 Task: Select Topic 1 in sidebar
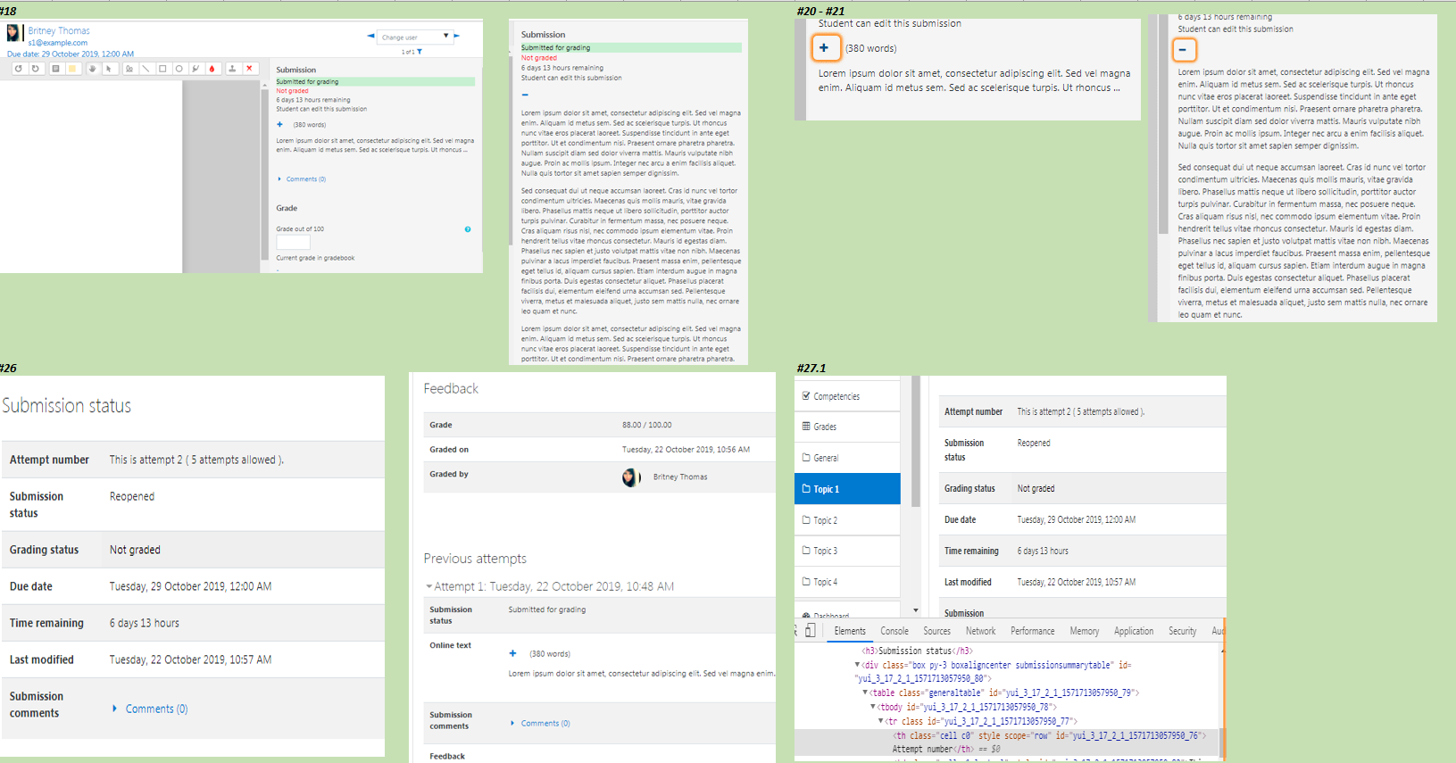coord(847,489)
